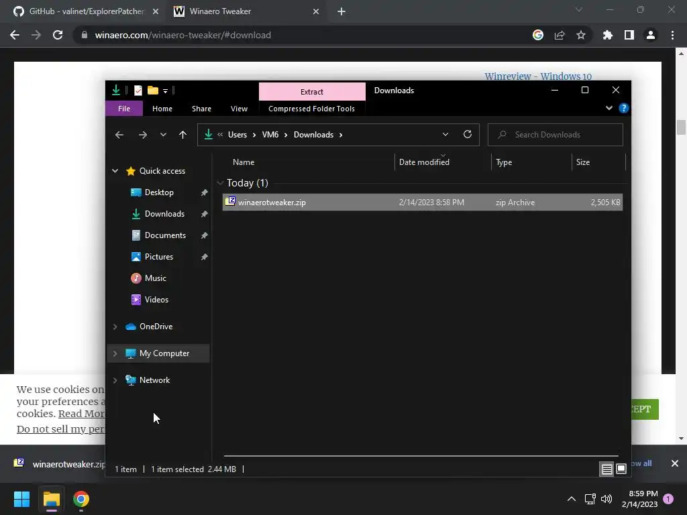
Task: Sort by the Size column header
Action: 583,162
